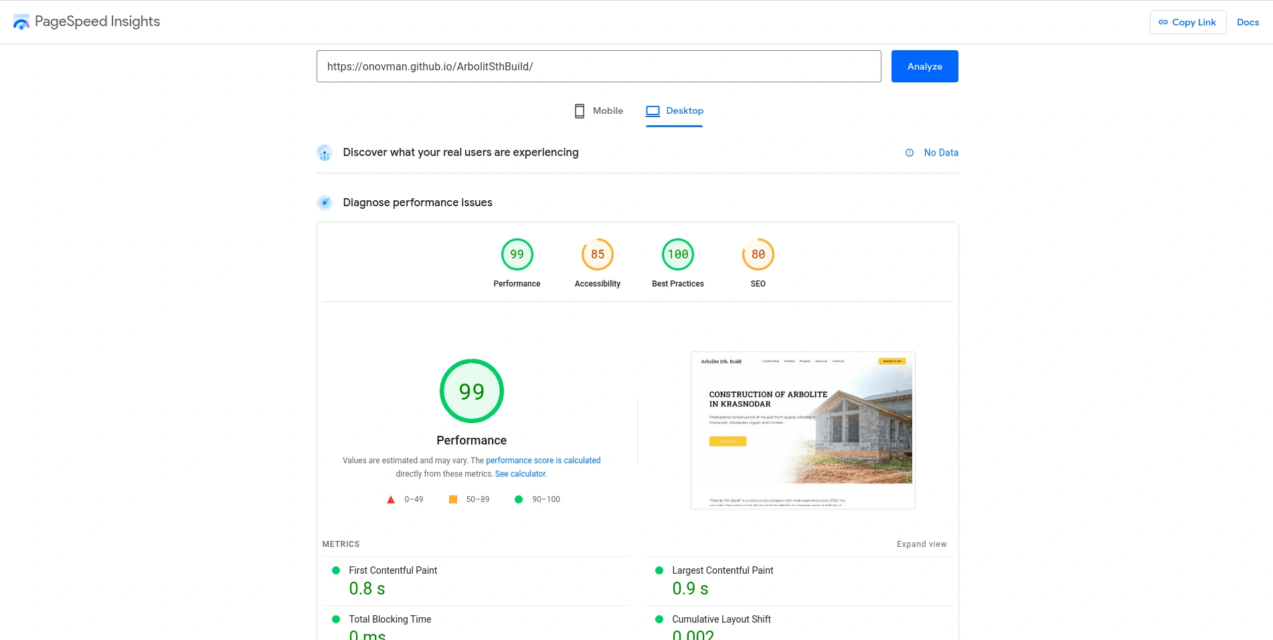This screenshot has height=640, width=1273.
Task: Open the Docs link
Action: 1248,22
